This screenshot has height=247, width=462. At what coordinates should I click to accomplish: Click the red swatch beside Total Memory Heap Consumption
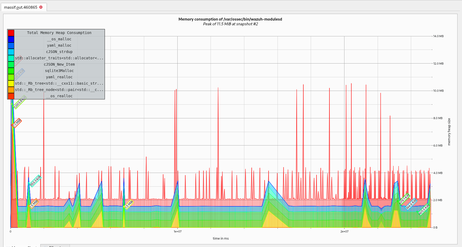pos(11,33)
